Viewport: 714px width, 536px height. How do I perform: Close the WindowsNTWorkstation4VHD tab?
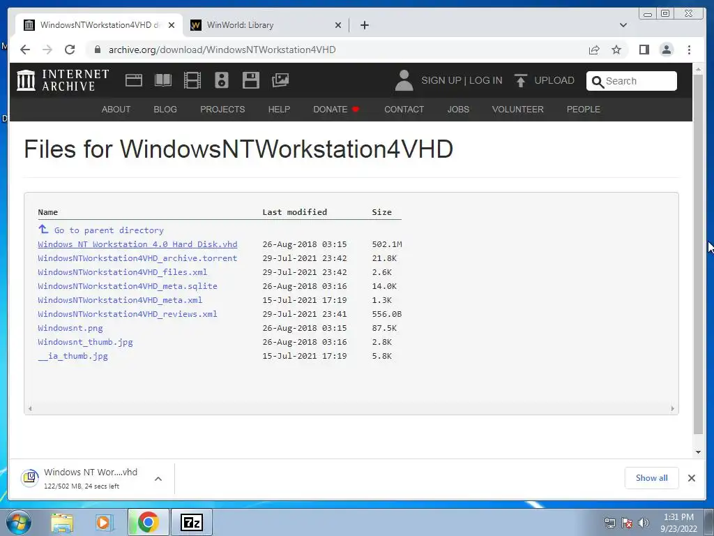click(x=172, y=25)
